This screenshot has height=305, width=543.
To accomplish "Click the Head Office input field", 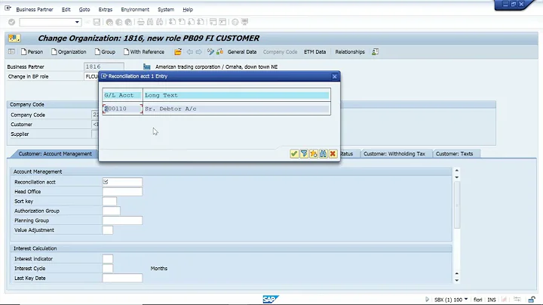I will click(x=122, y=192).
